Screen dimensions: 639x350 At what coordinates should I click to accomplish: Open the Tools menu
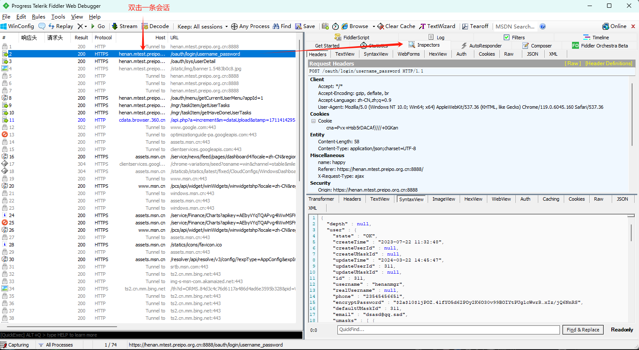pyautogui.click(x=58, y=17)
